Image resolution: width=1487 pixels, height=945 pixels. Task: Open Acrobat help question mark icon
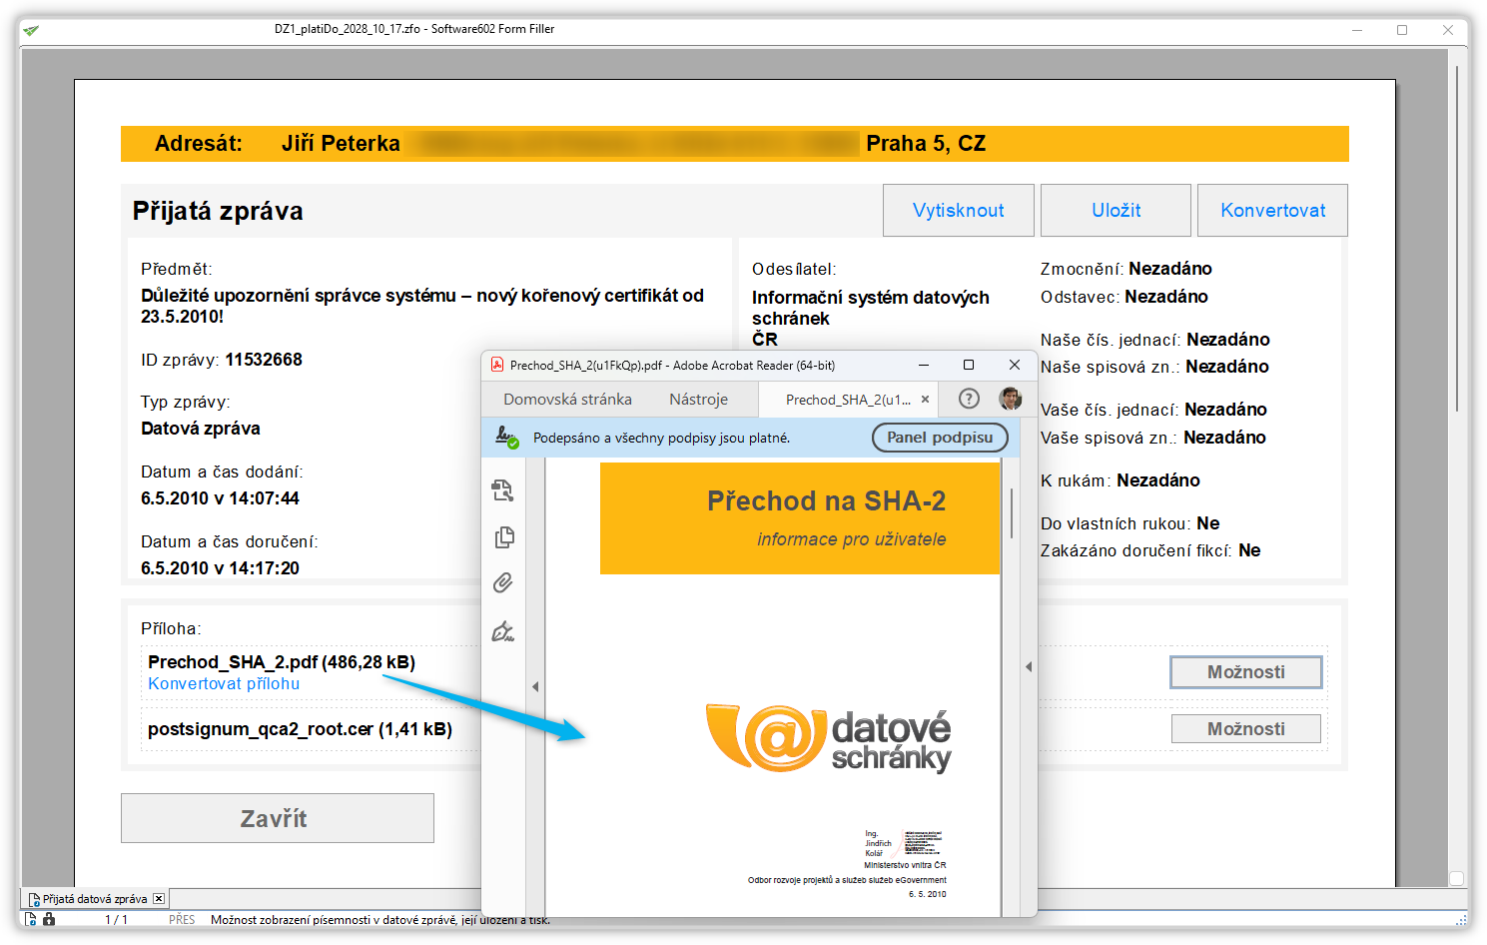click(969, 399)
